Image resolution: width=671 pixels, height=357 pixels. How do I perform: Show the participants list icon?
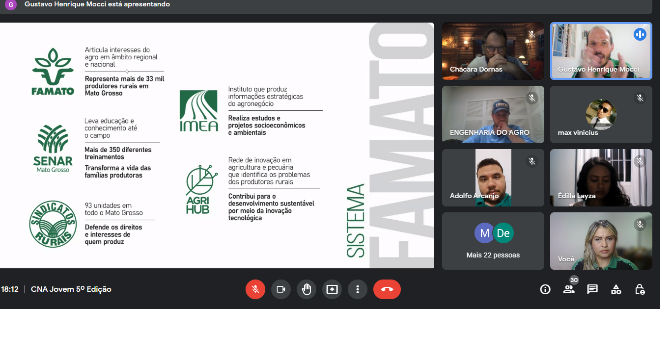[x=569, y=289]
